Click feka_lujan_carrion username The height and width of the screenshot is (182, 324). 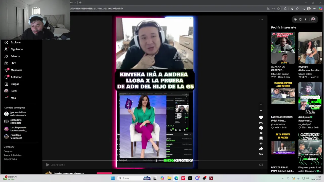pos(280,74)
